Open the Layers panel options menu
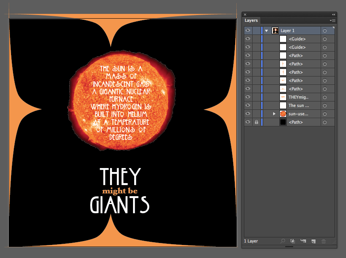This screenshot has width=346, height=258. [333, 20]
